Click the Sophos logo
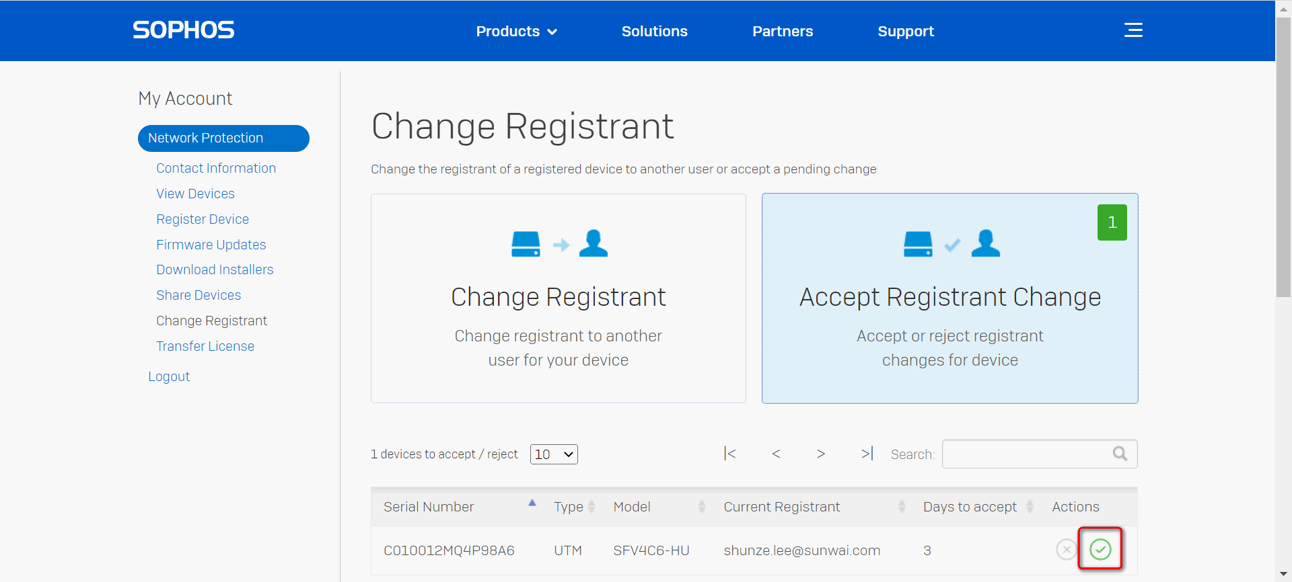1292x582 pixels. click(183, 30)
